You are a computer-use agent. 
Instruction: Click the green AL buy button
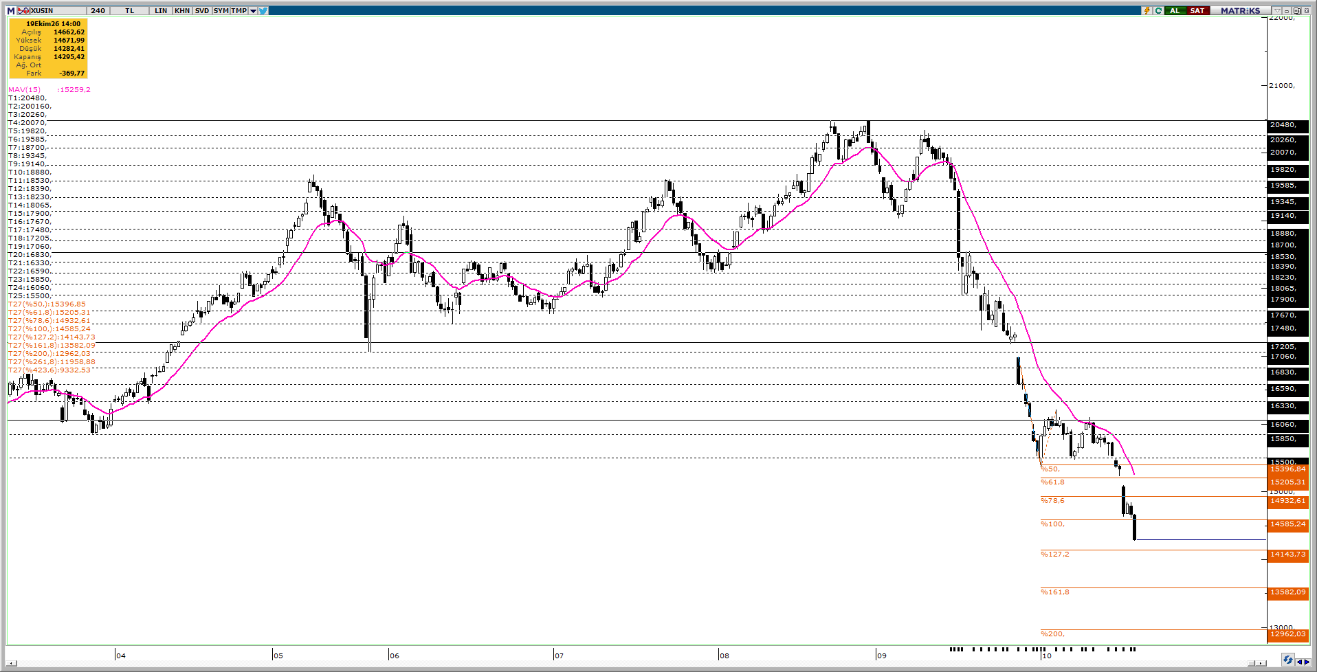[x=1175, y=10]
